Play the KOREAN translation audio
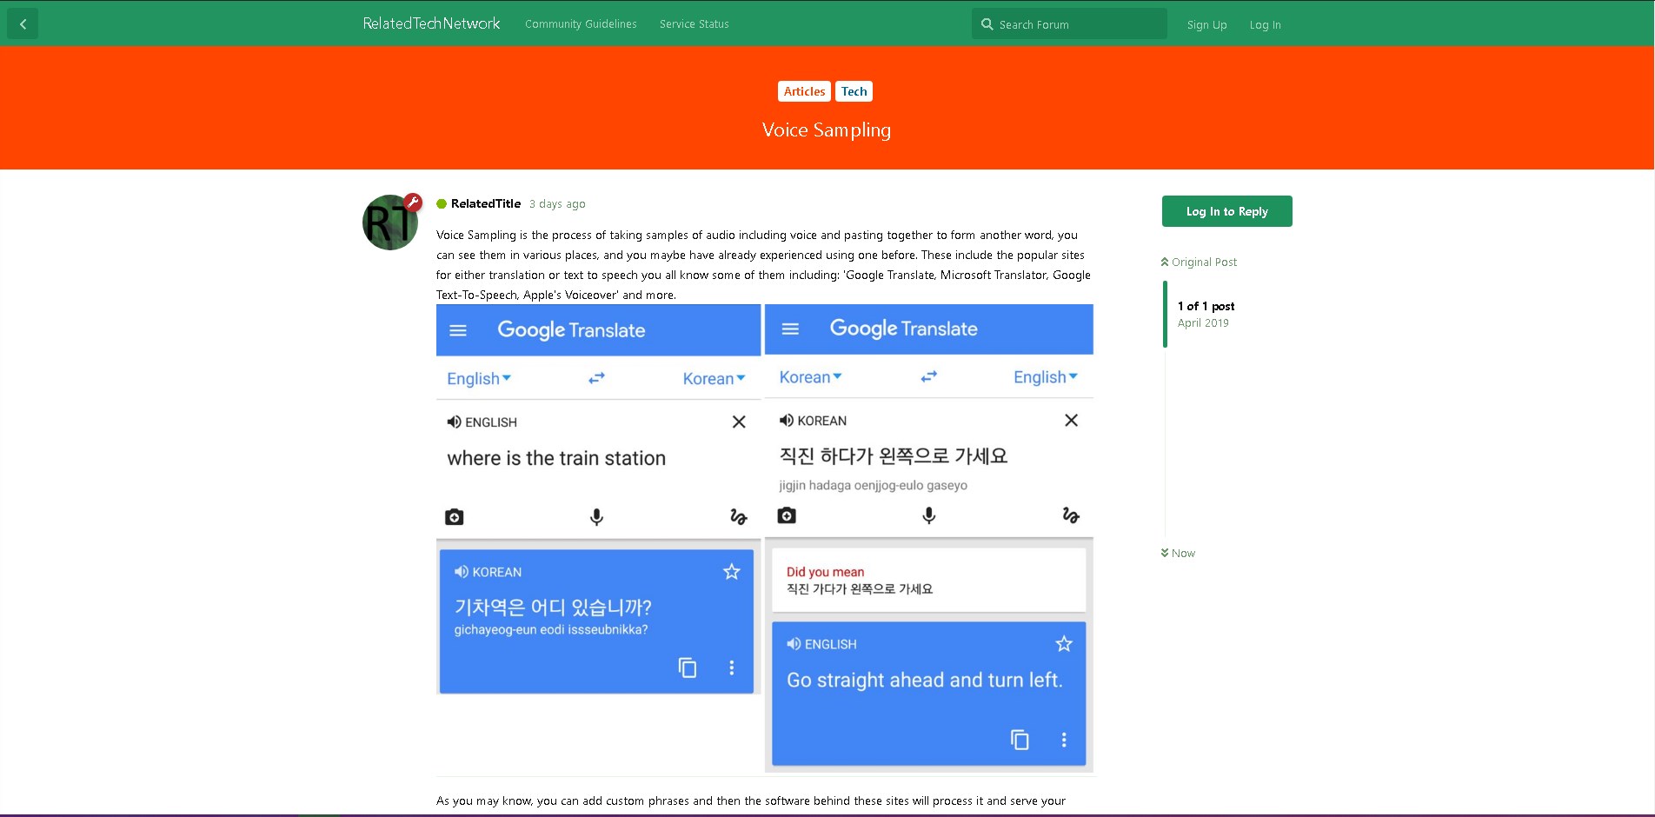 pyautogui.click(x=462, y=572)
